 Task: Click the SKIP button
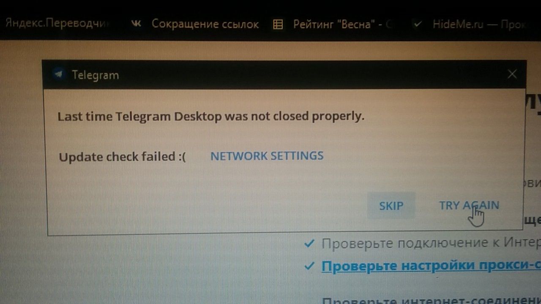pos(391,206)
